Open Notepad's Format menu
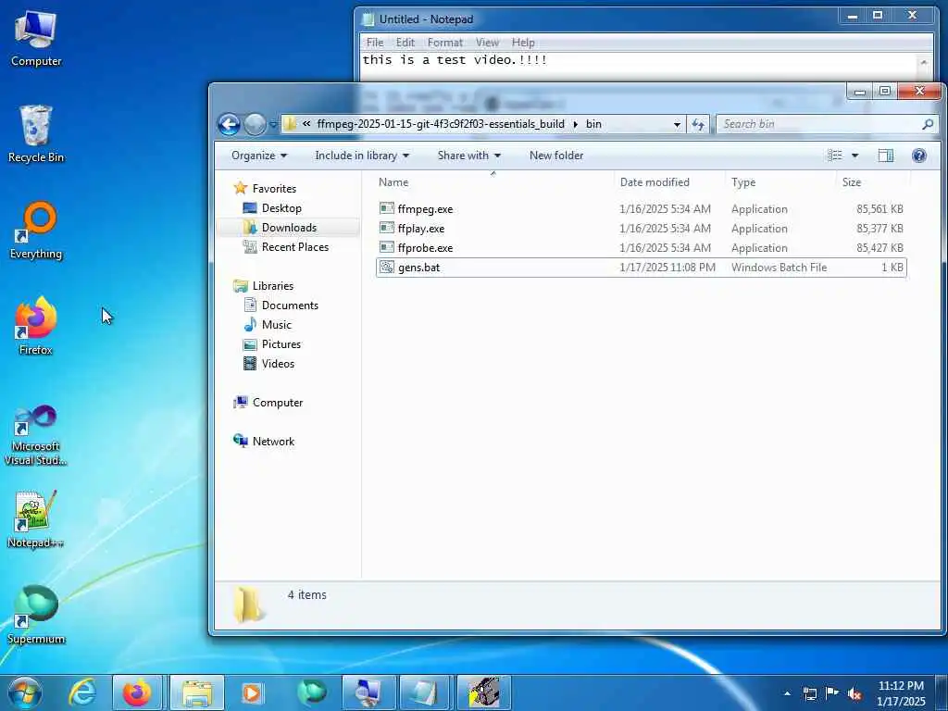 point(445,43)
